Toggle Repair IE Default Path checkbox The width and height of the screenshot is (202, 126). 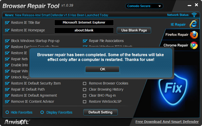[x=7, y=89]
